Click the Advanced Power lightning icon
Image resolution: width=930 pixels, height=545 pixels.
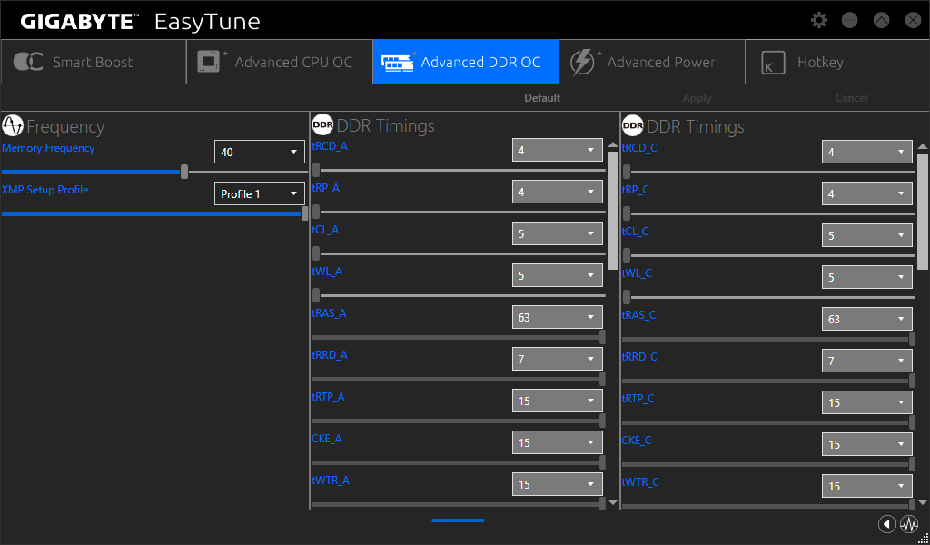coord(583,63)
